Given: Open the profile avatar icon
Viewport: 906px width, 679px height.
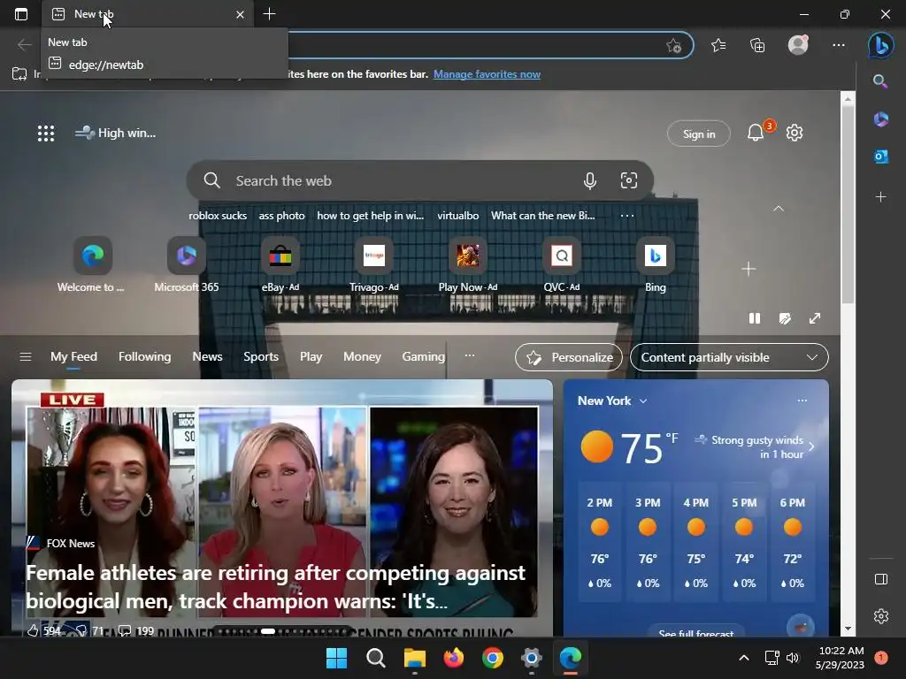Looking at the screenshot, I should [x=799, y=45].
